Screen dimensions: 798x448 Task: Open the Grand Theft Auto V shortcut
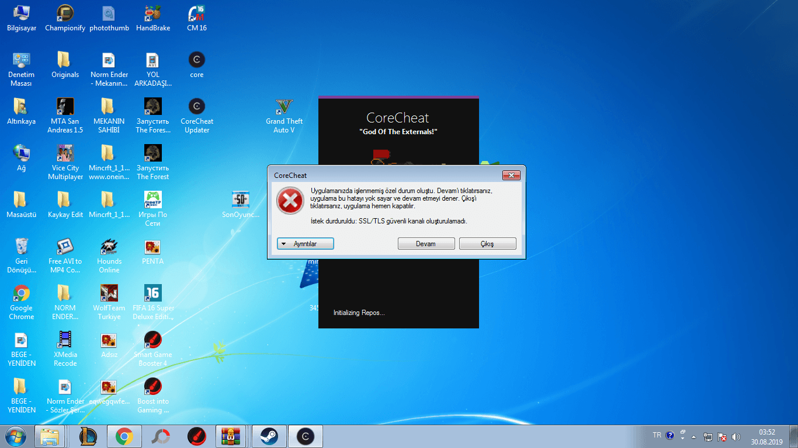284,116
